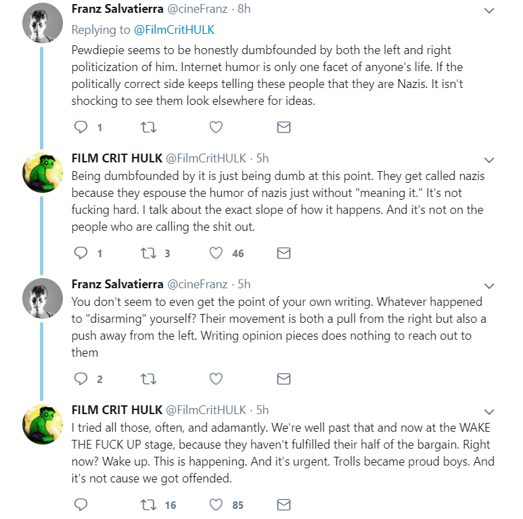Message the 'Being dumbfounded' tweet via envelope icon

[284, 253]
